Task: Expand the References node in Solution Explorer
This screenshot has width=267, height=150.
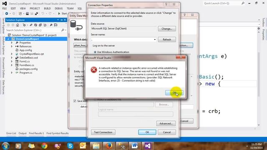Action: click(x=12, y=46)
